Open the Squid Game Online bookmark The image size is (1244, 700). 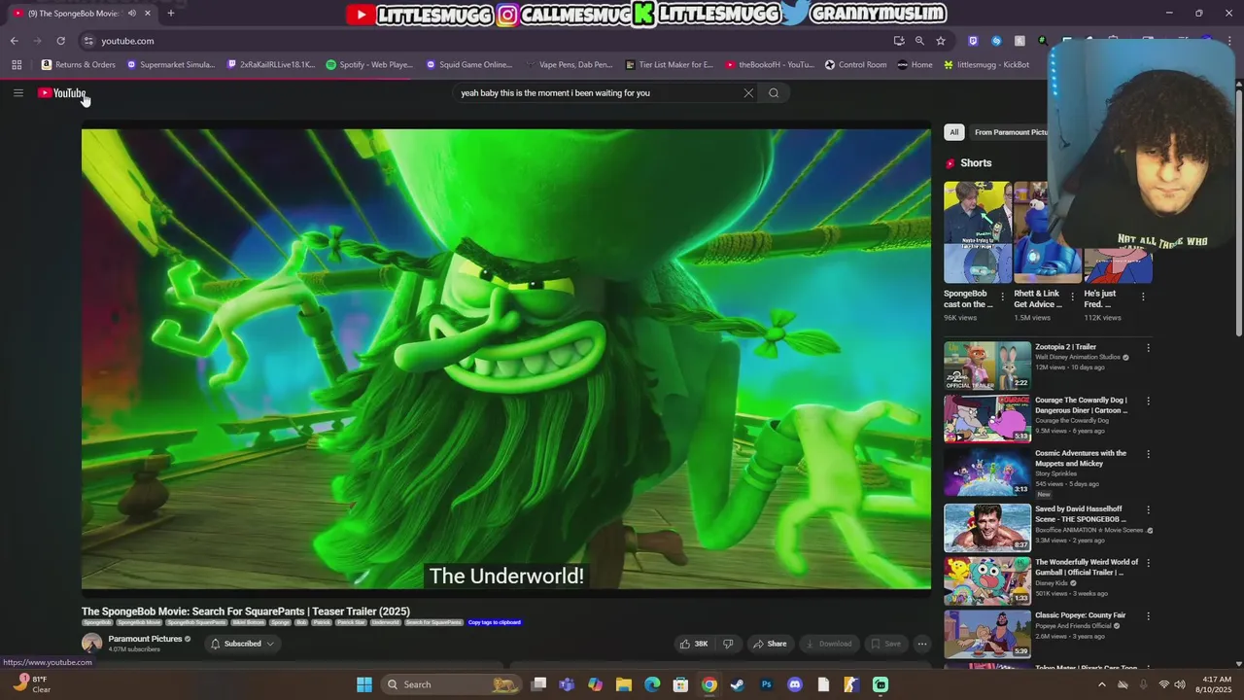coord(469,65)
